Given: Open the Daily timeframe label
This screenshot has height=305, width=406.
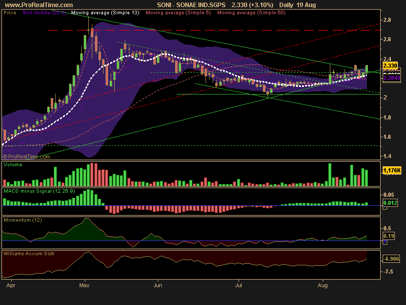Looking at the screenshot, I should [x=288, y=5].
